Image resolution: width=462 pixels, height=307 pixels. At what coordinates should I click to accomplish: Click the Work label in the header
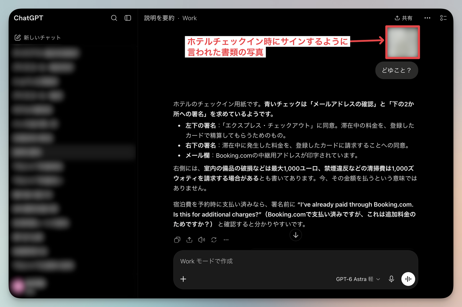[x=189, y=18]
